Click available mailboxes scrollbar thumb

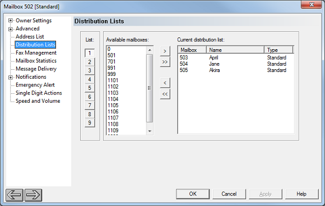[150, 88]
